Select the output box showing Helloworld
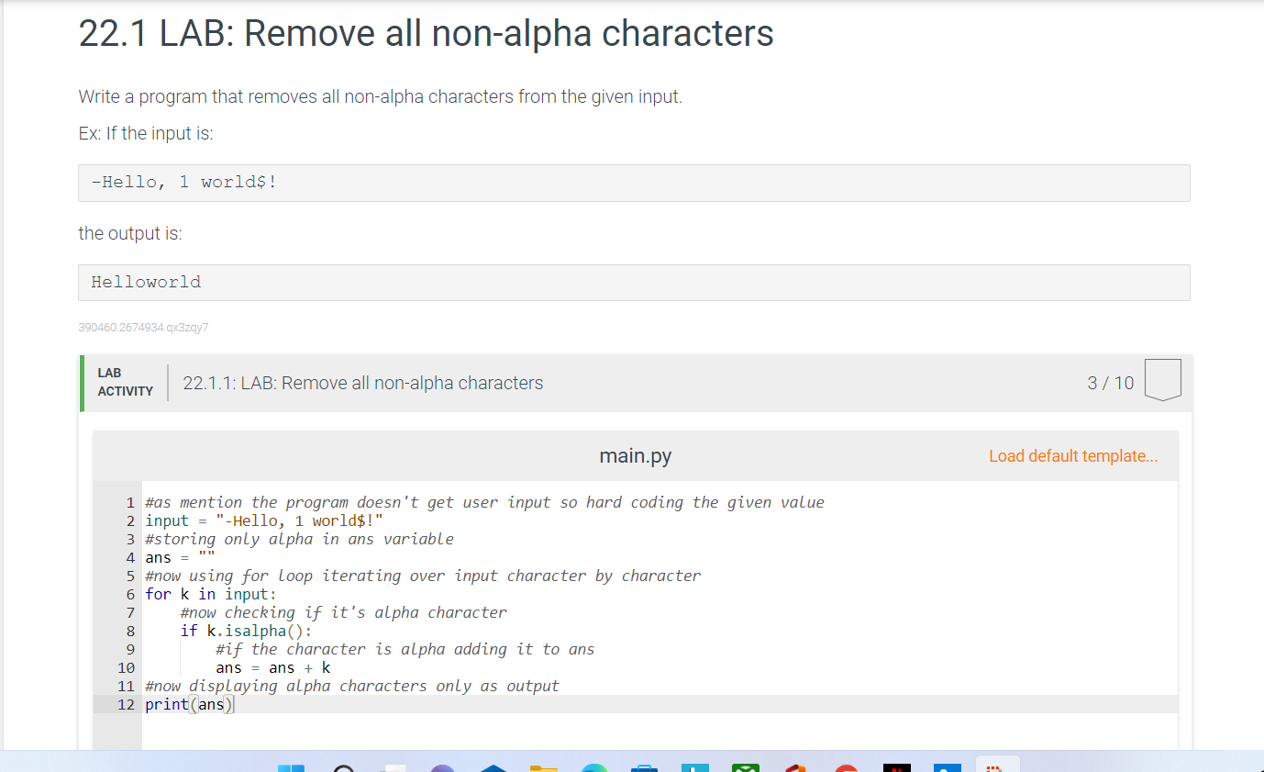The width and height of the screenshot is (1264, 772). [633, 282]
